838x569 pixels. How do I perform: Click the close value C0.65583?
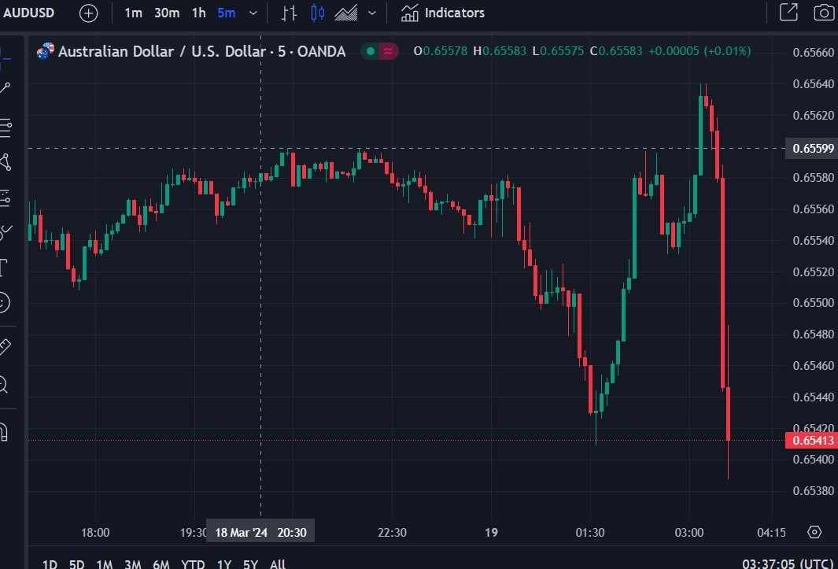coord(615,51)
